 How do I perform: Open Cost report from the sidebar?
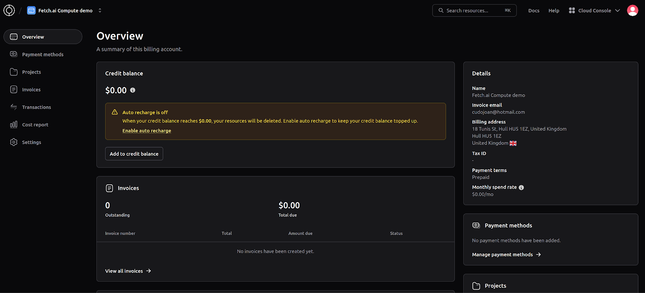point(35,125)
